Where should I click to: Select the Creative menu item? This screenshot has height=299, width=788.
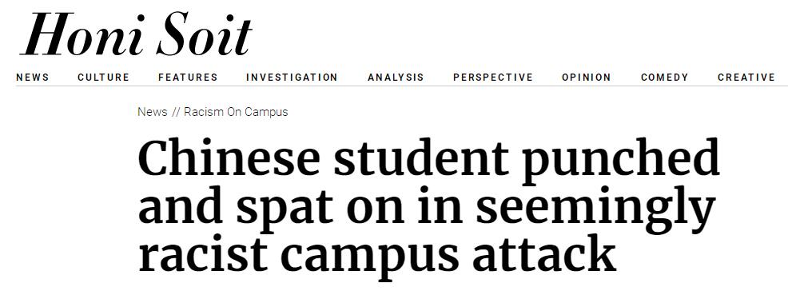(746, 78)
